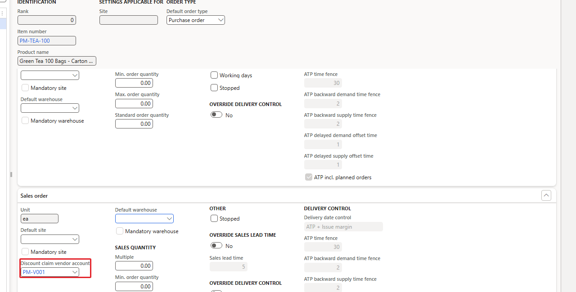Check Mandatory warehouse in the section above Sales order
This screenshot has width=576, height=292.
(25, 120)
